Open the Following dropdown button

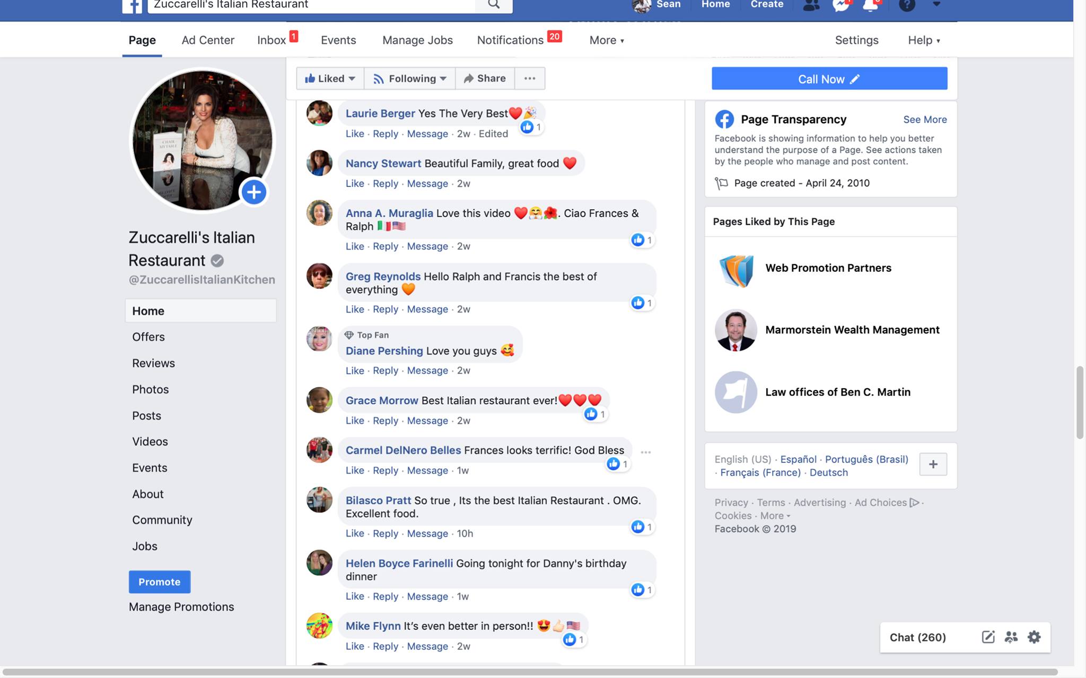(x=409, y=78)
